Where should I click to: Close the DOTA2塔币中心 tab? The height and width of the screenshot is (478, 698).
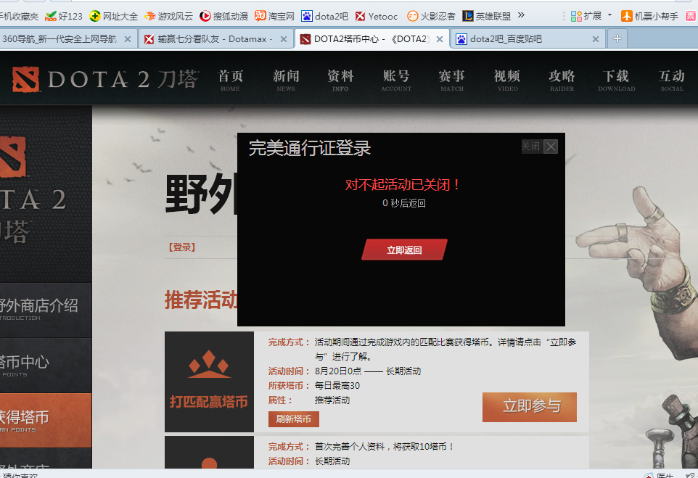click(x=440, y=39)
